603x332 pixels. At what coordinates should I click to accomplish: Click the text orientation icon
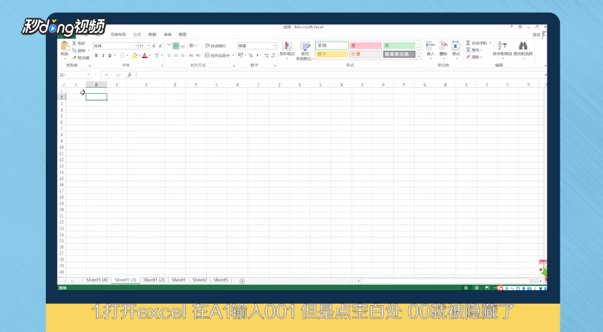click(192, 46)
